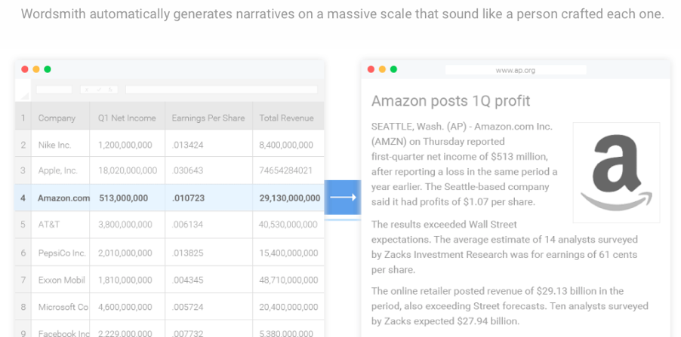Select row header number 4
Viewport: 681px width, 337px height.
click(23, 198)
